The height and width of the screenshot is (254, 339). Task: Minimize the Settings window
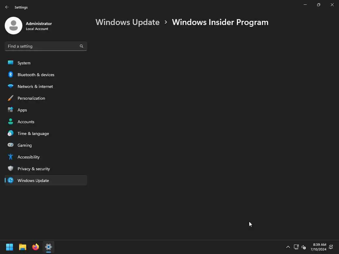305,5
